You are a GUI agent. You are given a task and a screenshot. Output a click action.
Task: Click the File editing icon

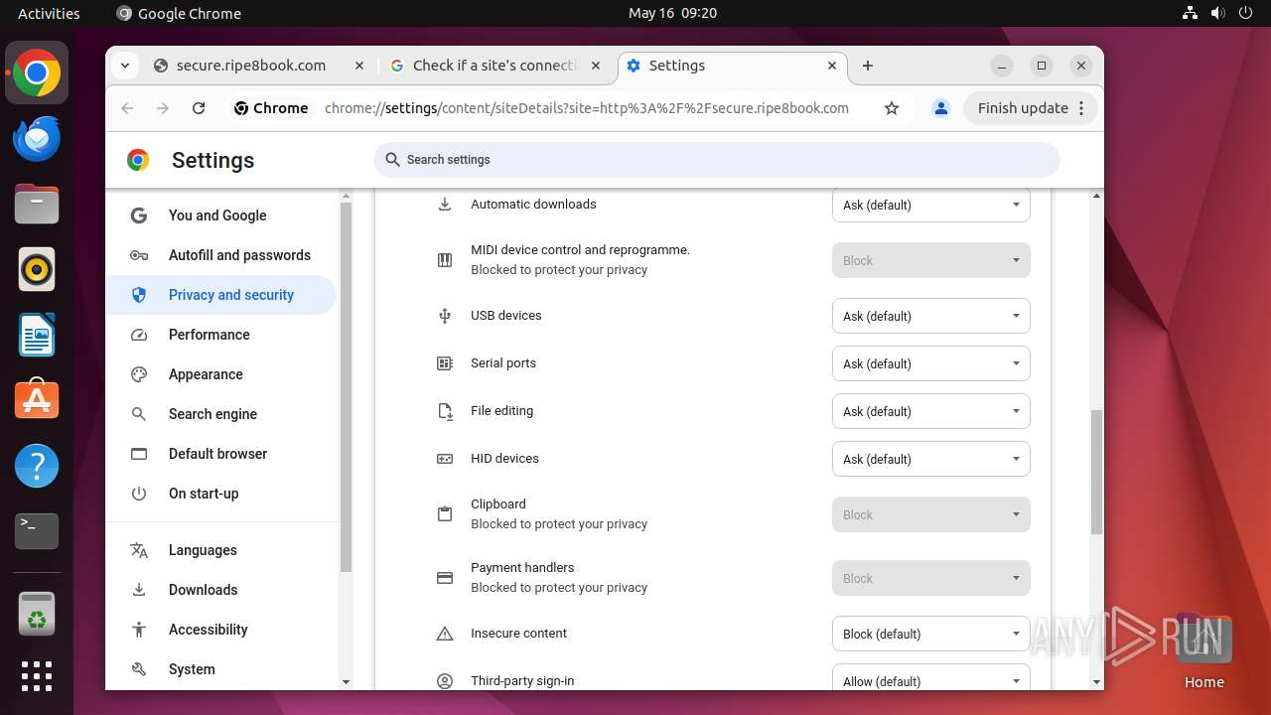click(445, 411)
